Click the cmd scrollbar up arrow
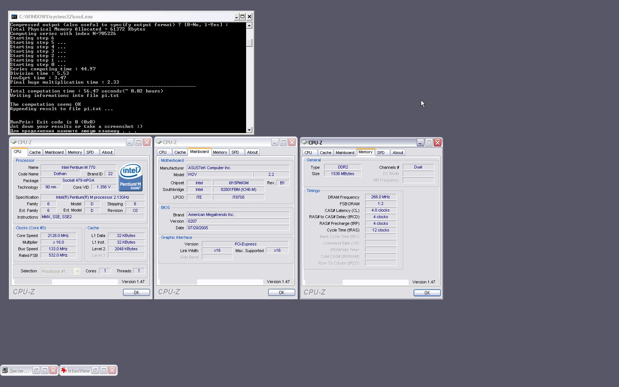The width and height of the screenshot is (619, 387). pos(249,25)
